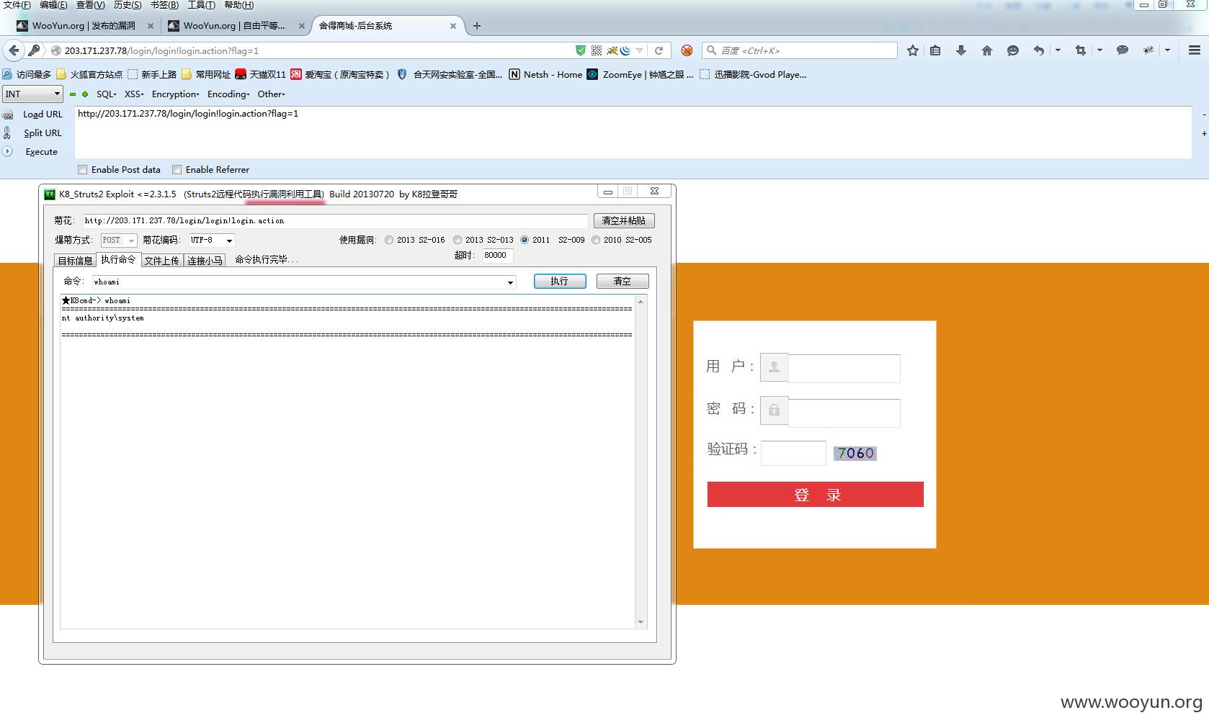Click the 7060 captcha image
Image resolution: width=1209 pixels, height=723 pixels.
(855, 453)
